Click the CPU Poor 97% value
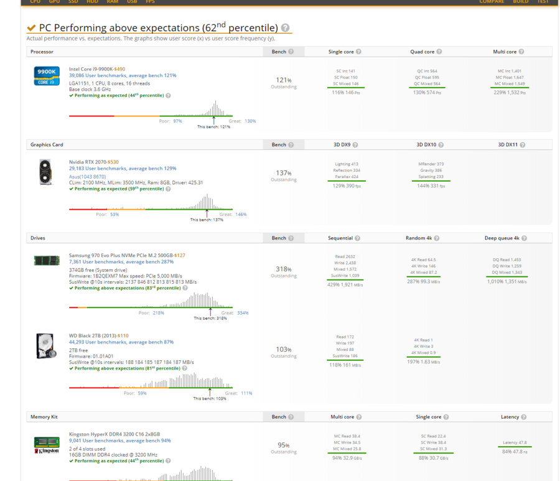Viewport: 560px width, 481px height. pos(177,121)
